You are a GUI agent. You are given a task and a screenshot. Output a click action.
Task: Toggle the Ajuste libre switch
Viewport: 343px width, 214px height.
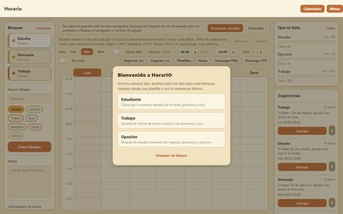click(x=118, y=52)
